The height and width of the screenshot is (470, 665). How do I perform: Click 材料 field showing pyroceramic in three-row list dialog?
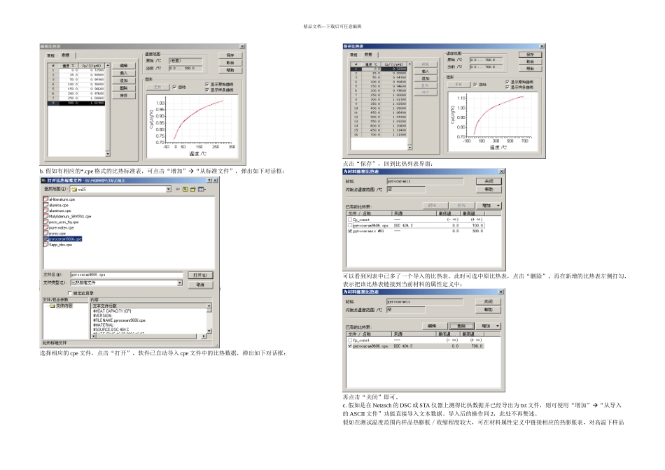pos(424,181)
